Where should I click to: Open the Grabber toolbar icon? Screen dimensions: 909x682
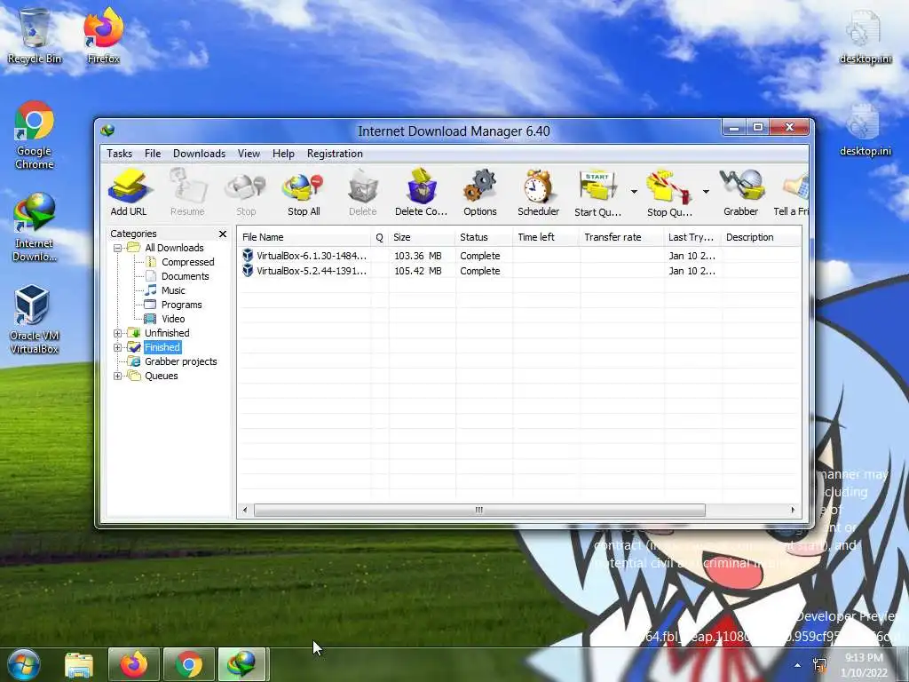click(x=741, y=193)
